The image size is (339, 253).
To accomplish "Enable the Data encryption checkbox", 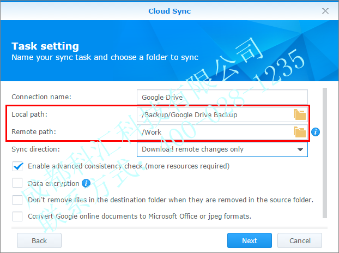I will pyautogui.click(x=17, y=183).
